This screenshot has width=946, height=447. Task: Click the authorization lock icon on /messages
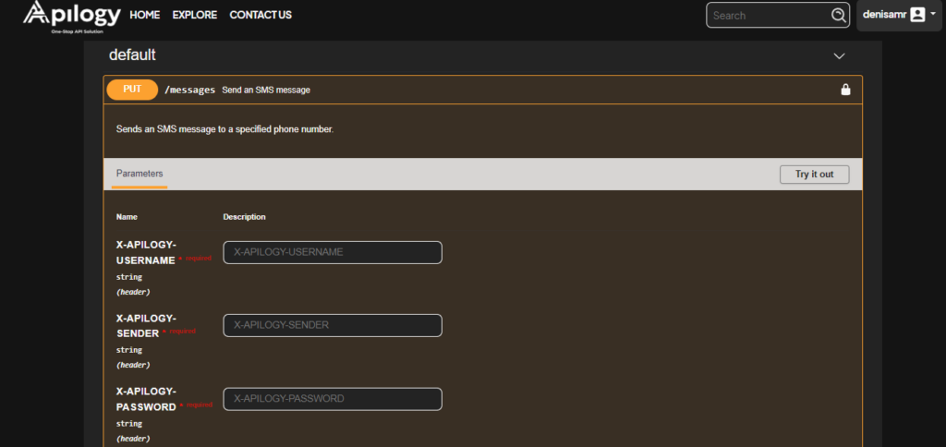pyautogui.click(x=846, y=90)
